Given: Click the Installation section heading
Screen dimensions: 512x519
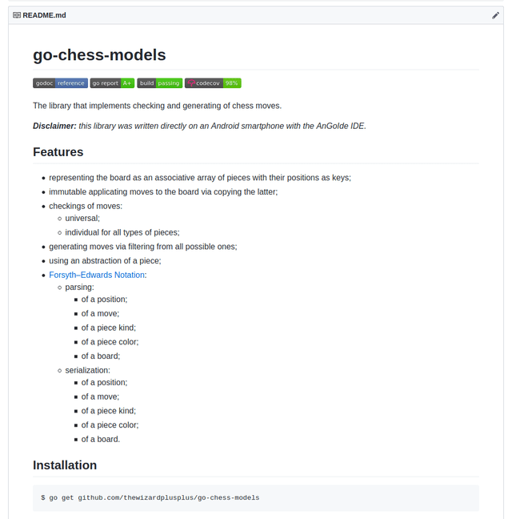Looking at the screenshot, I should point(65,465).
